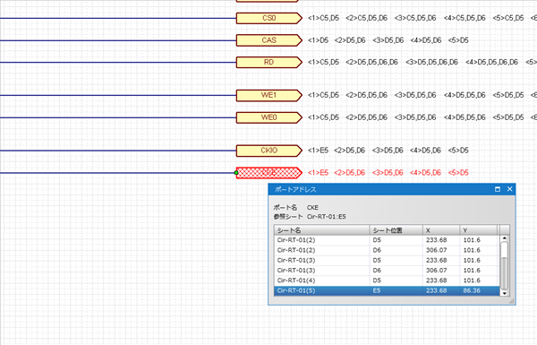Screen dimensions: 537x345
Task: Click the <1>E5 reference beside CKIO
Action: pyautogui.click(x=318, y=151)
